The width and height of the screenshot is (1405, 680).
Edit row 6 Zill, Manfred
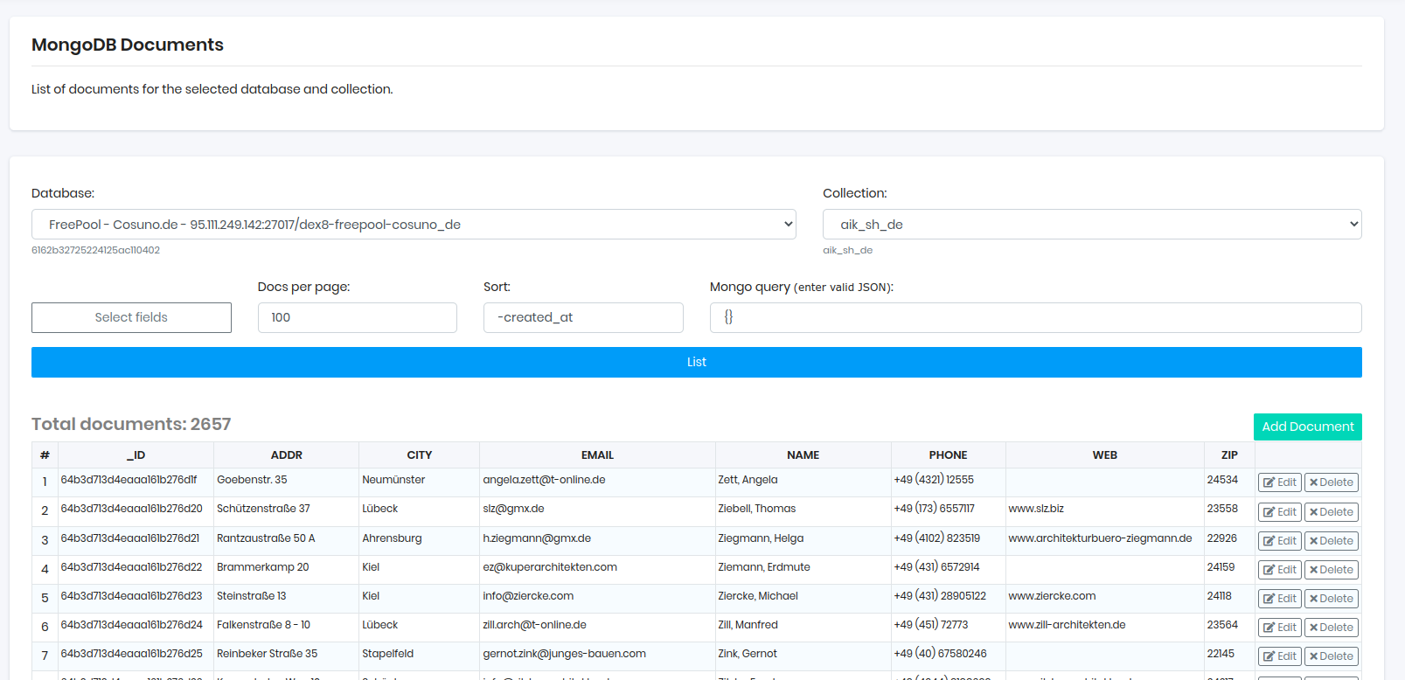(1280, 628)
